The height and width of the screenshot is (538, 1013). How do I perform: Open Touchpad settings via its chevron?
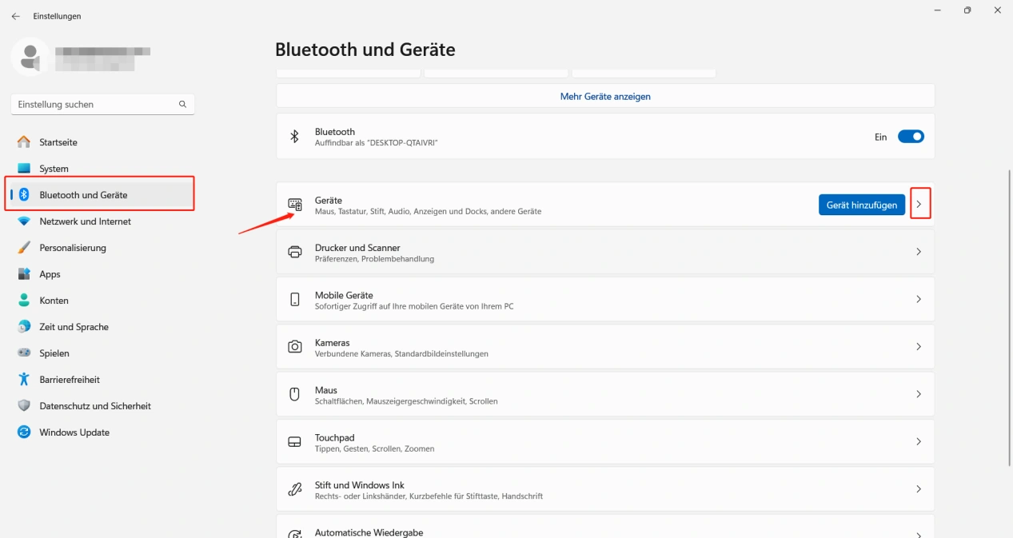(919, 441)
